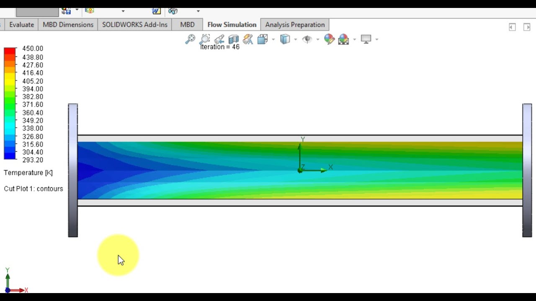The height and width of the screenshot is (301, 536).
Task: Click the Apply Scene icon
Action: point(343,39)
